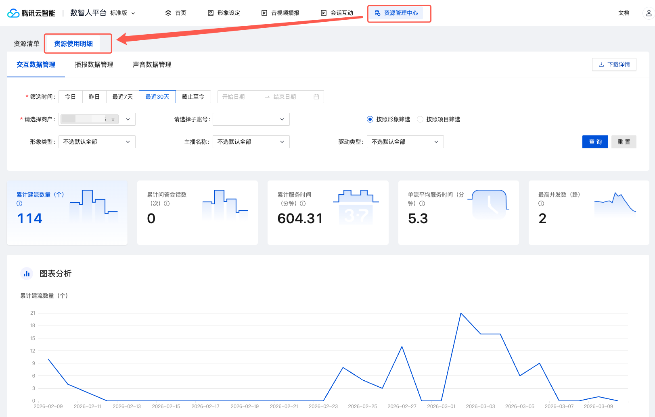The width and height of the screenshot is (655, 417).
Task: Choose 最近7天 time filter
Action: click(x=122, y=97)
